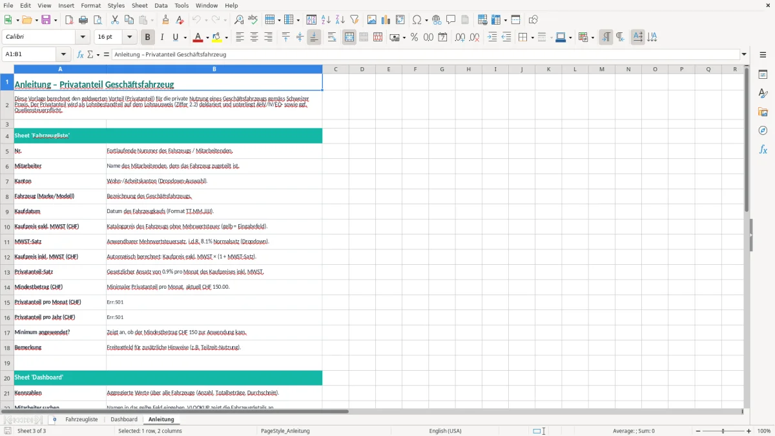Click the Insert Pivot Table icon

coord(401,20)
